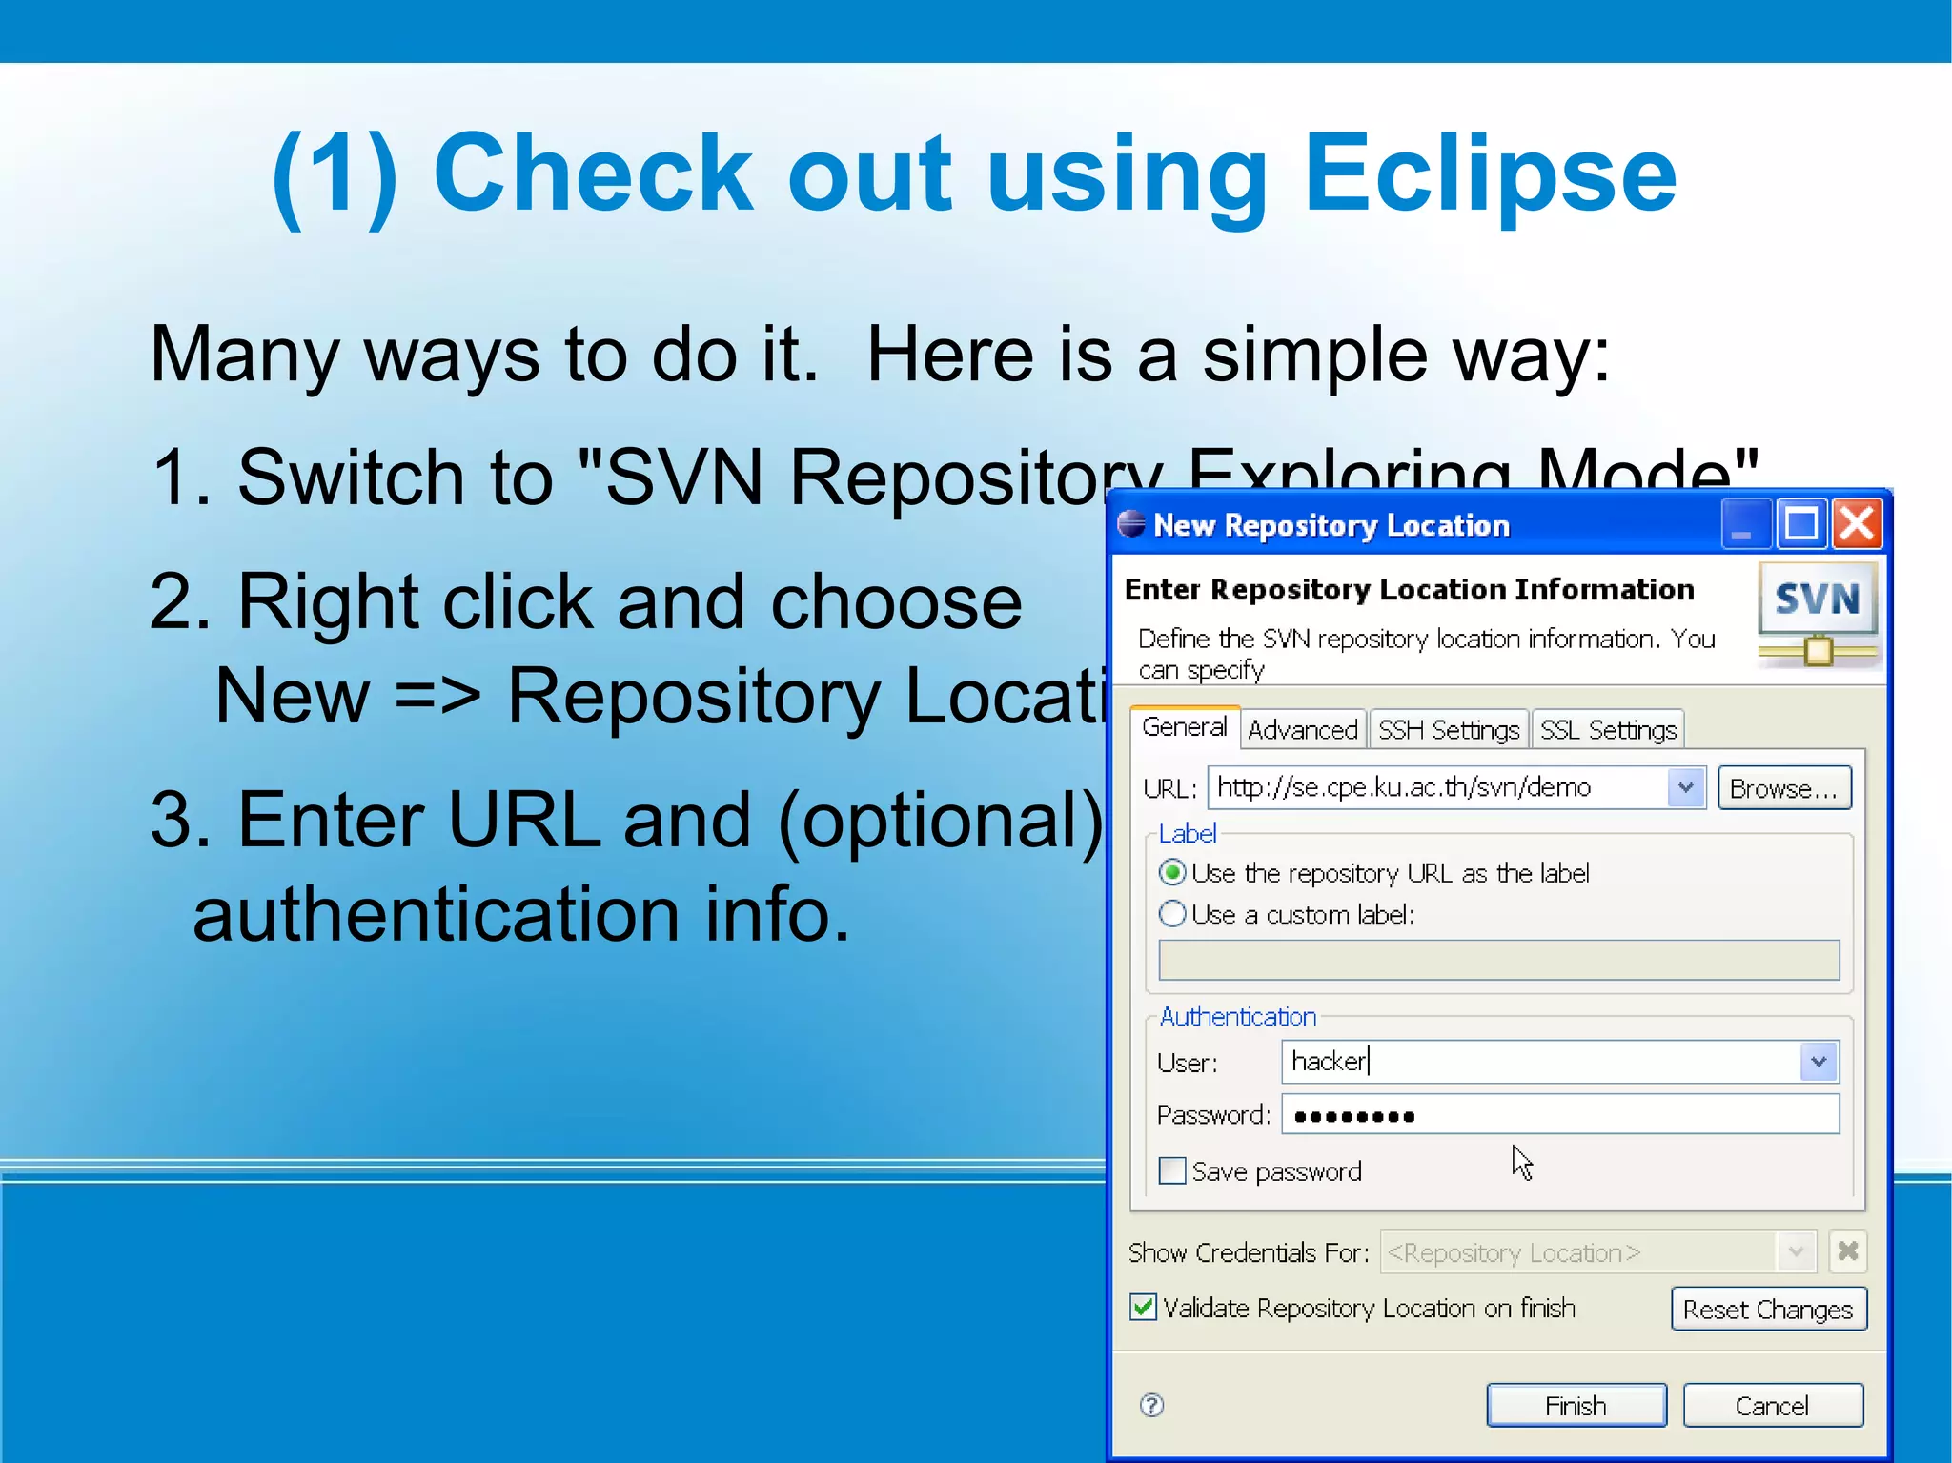Open Show Credentials For dropdown

pos(1796,1251)
